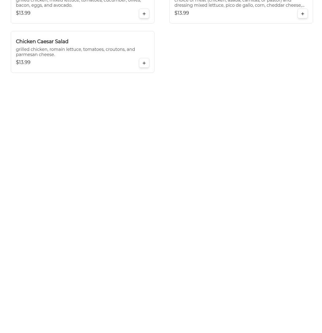Click the "parmesan cheese." description line
Viewport: 322px width, 333px height.
(x=36, y=55)
